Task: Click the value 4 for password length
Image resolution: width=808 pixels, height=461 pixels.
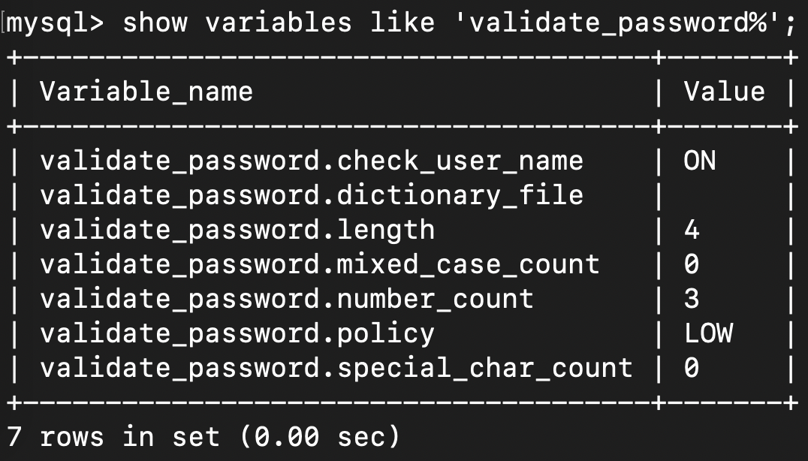Action: (692, 230)
